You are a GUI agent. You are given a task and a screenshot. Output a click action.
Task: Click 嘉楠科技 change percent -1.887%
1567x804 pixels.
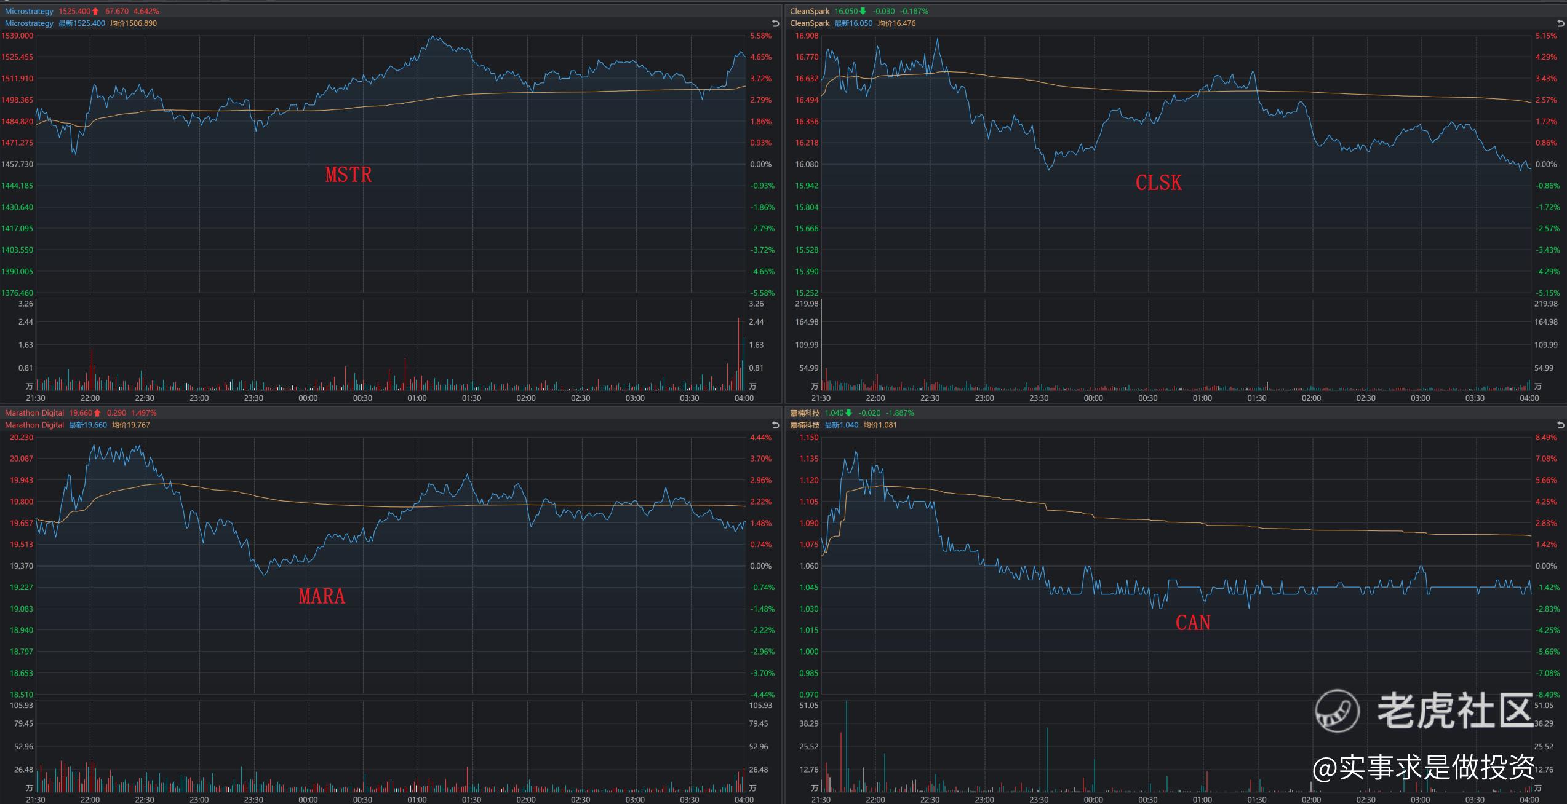(900, 413)
